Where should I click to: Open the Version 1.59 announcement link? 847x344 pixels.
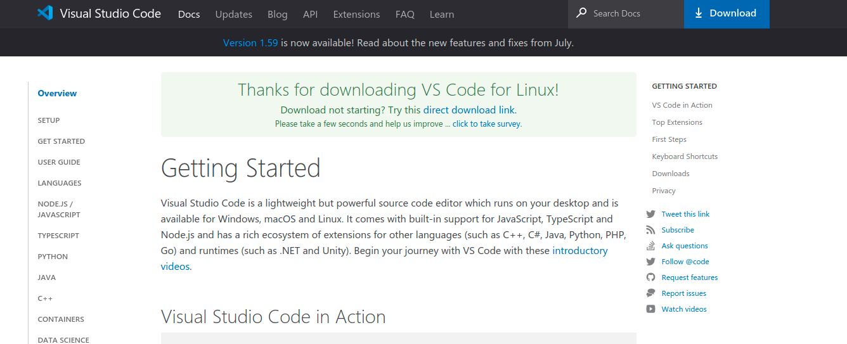[250, 43]
